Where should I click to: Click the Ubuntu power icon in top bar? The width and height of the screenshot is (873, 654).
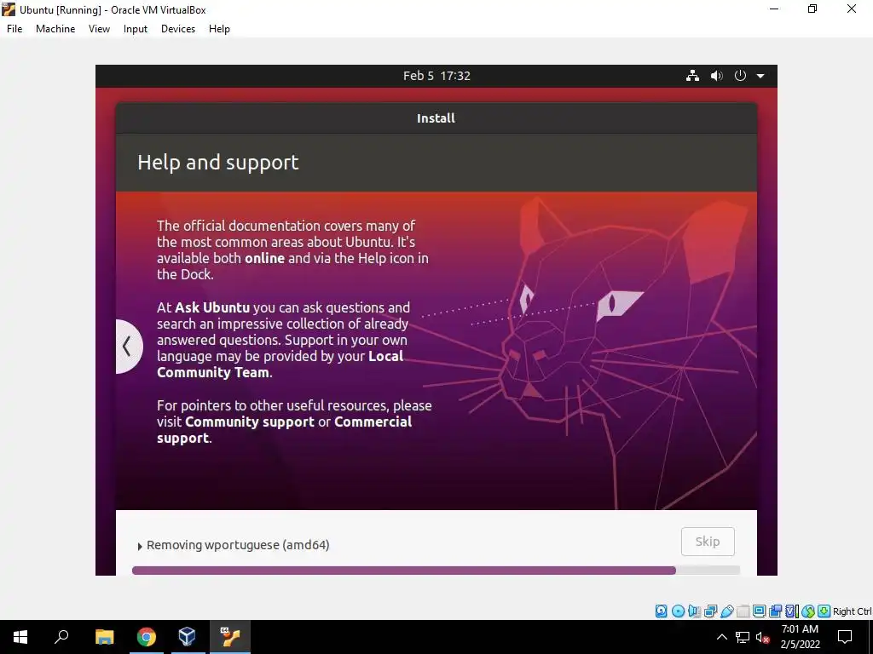coord(740,76)
